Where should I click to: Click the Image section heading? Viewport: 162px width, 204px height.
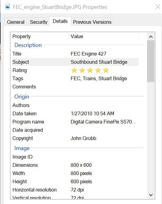[22, 148]
